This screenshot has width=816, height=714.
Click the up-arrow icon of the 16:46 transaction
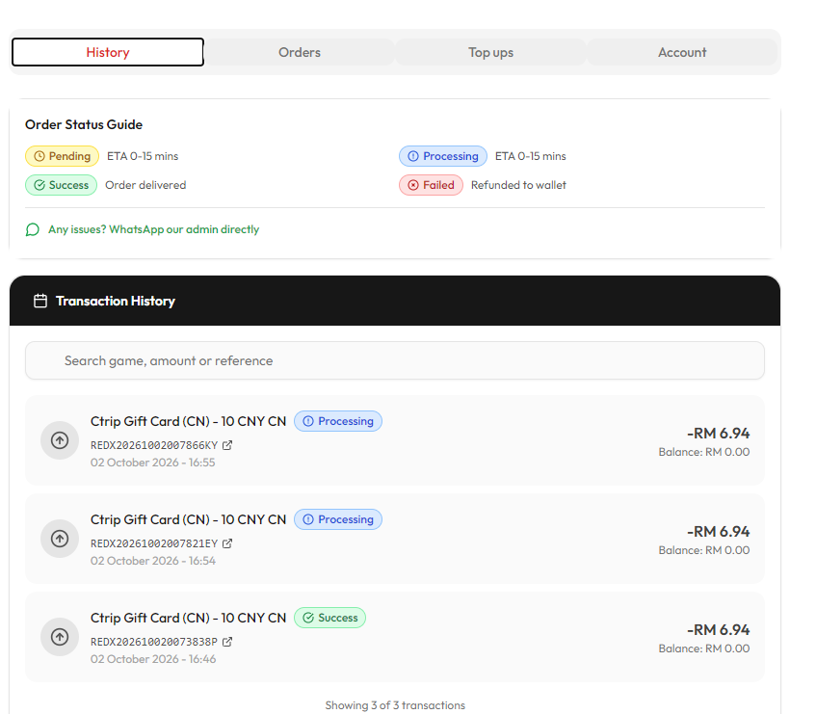pyautogui.click(x=60, y=637)
